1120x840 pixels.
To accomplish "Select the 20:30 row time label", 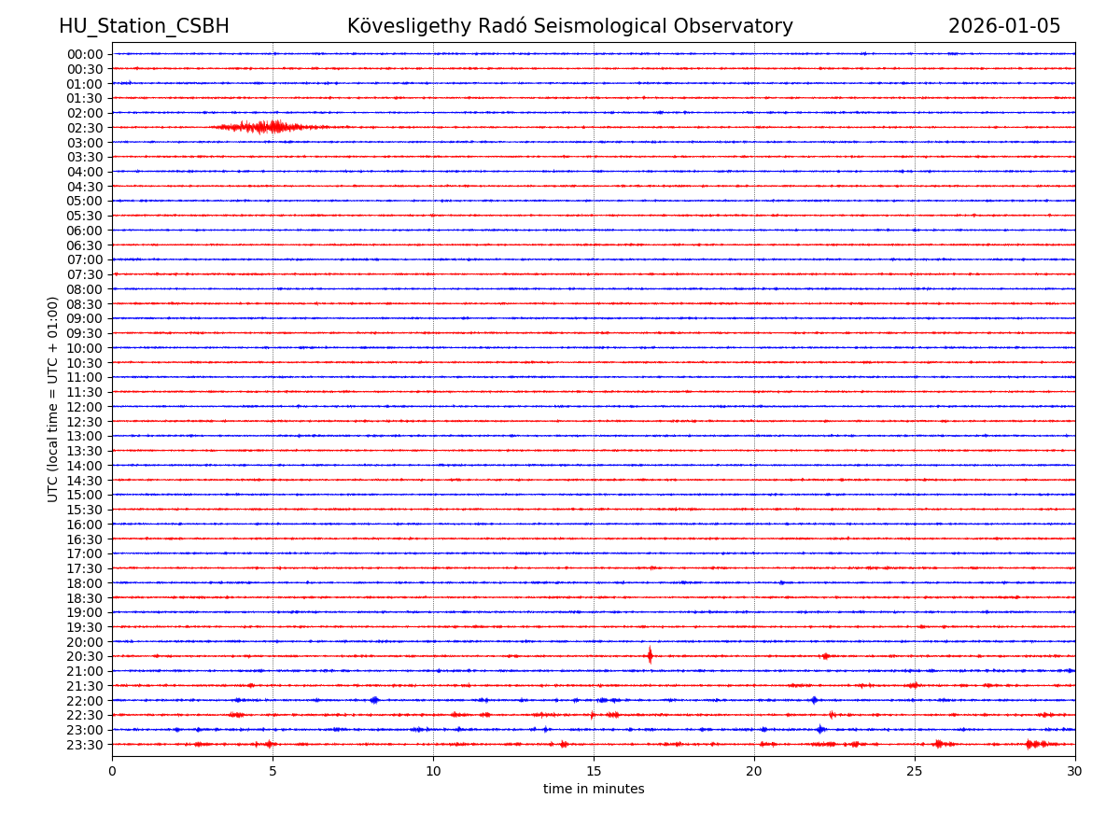I will pos(85,656).
